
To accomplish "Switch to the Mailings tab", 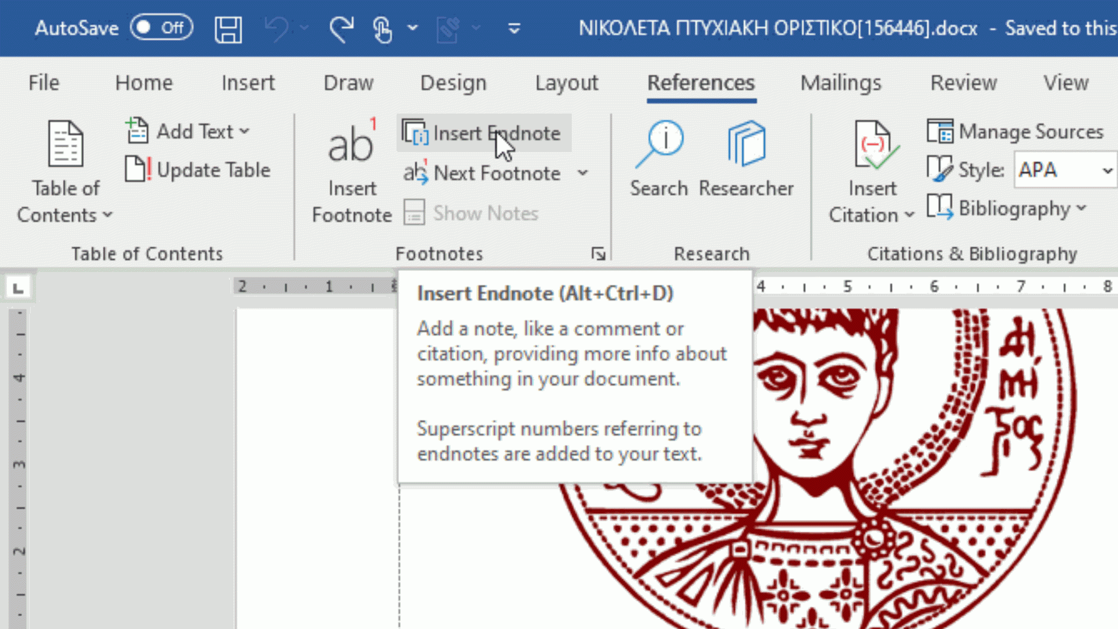I will tap(841, 83).
